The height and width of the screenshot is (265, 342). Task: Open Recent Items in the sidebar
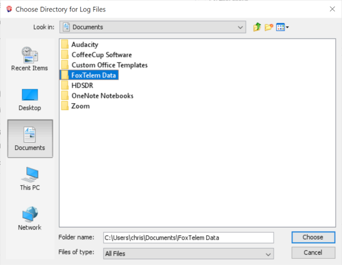(x=30, y=59)
